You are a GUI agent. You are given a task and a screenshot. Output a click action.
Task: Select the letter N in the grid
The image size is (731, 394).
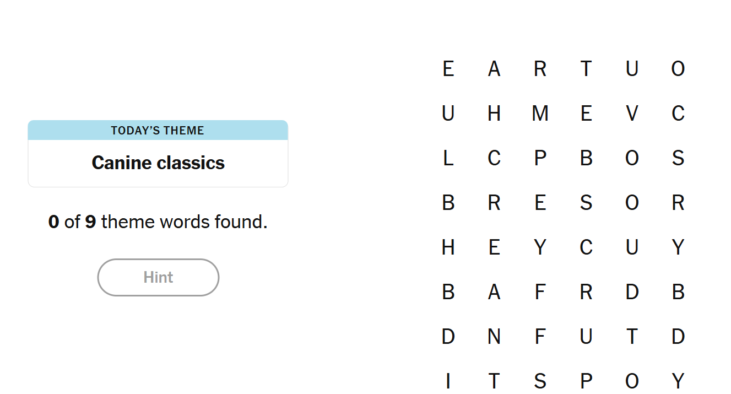click(x=494, y=336)
